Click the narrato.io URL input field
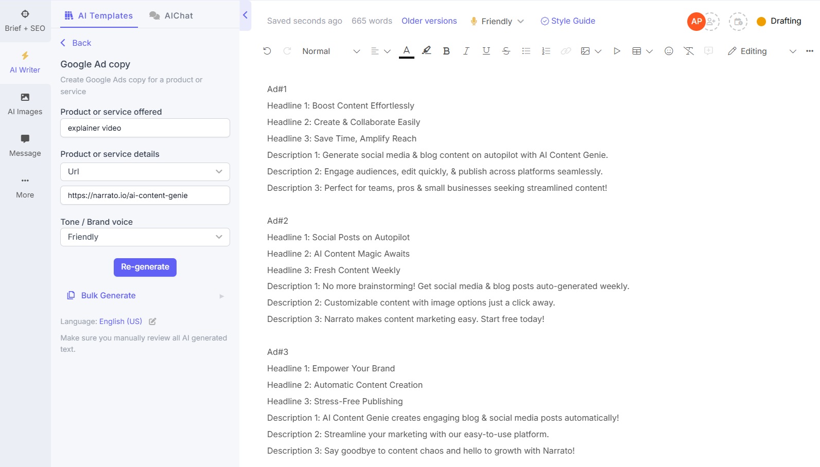 coord(145,195)
